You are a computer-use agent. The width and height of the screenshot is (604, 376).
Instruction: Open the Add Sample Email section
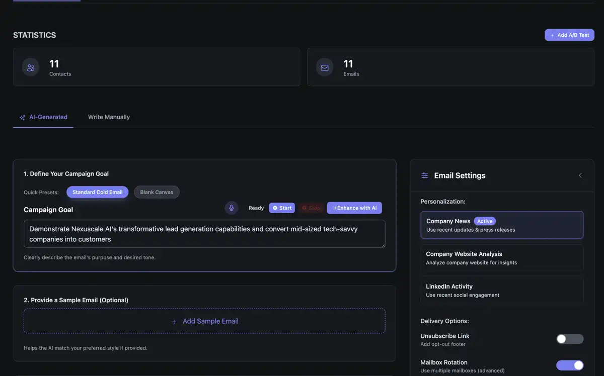click(204, 321)
